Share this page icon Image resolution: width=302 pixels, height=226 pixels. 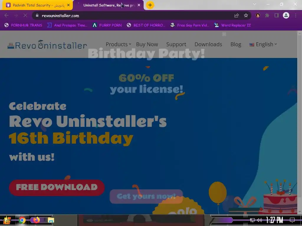(x=237, y=16)
